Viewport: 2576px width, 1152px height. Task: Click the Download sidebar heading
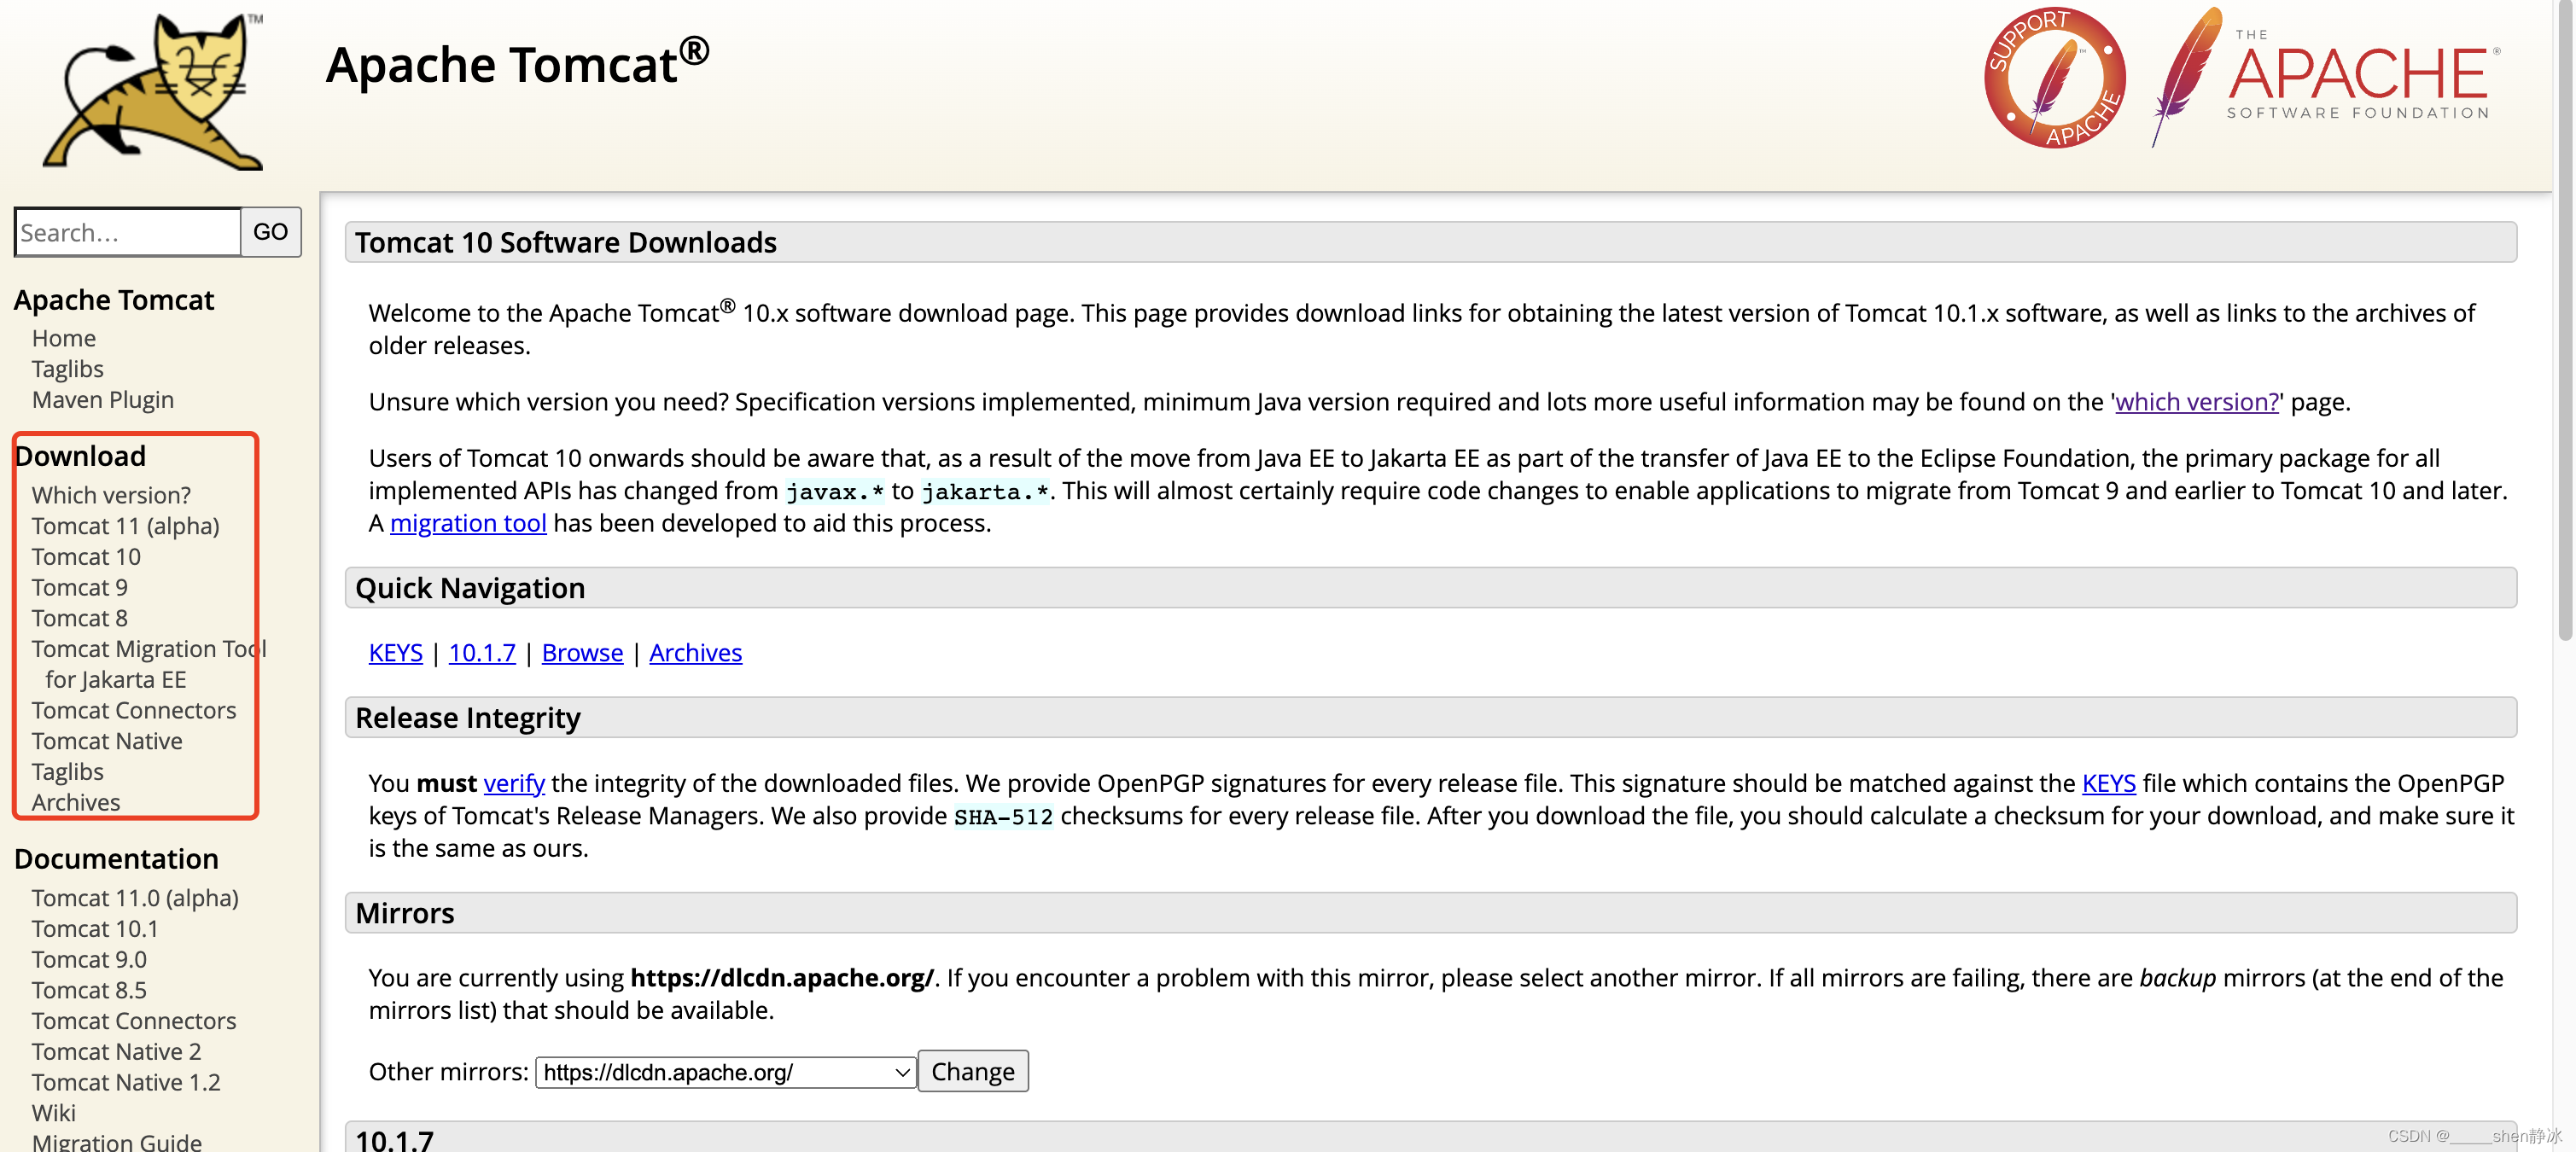coord(80,456)
